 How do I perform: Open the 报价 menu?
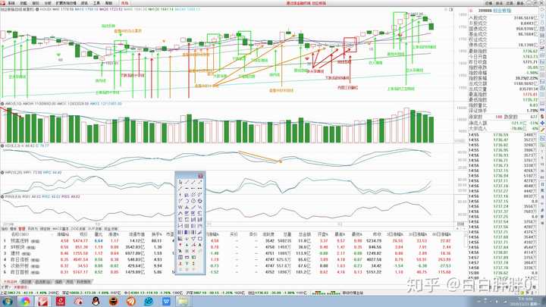36,3
